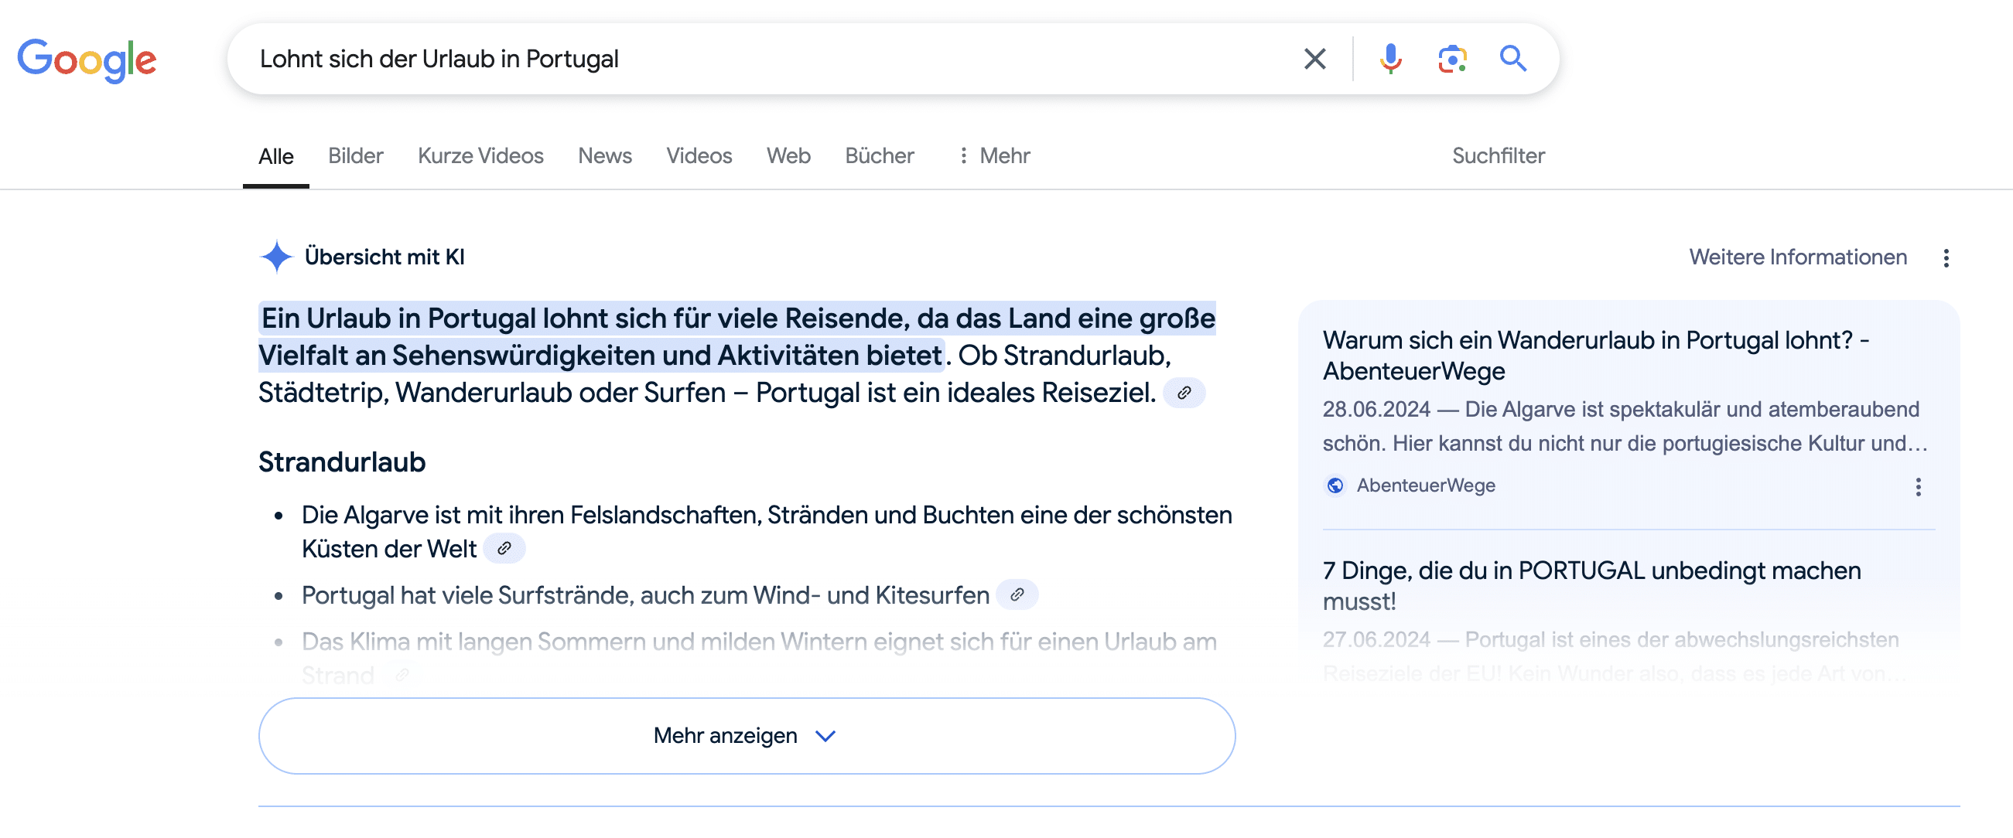Click the highlighted sentence 'Ein Urlaub in Portugal lohnt sich'
Image resolution: width=2013 pixels, height=838 pixels.
coord(737,336)
